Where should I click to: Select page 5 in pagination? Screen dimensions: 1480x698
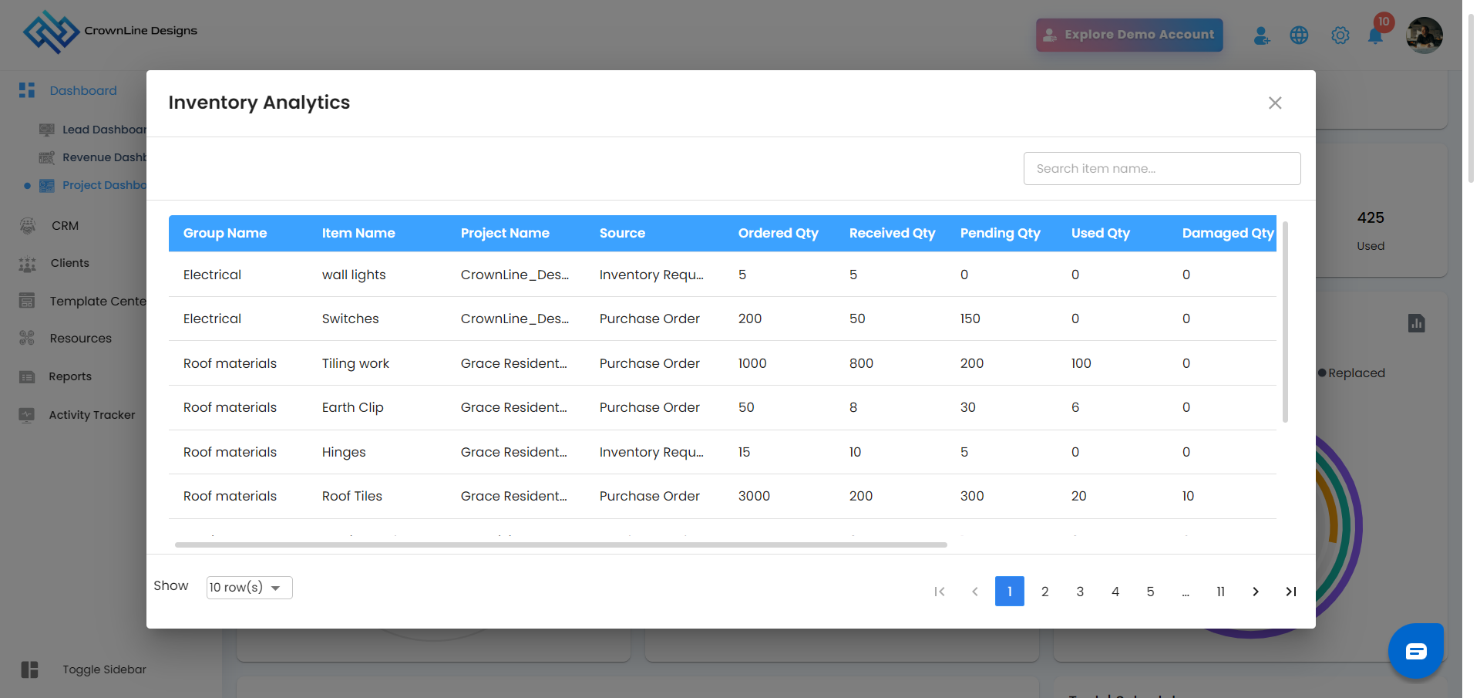(1150, 592)
